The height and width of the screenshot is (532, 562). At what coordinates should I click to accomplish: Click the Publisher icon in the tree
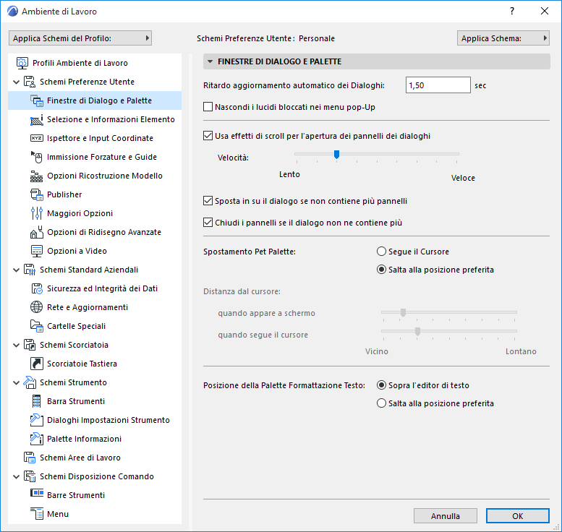pos(37,194)
